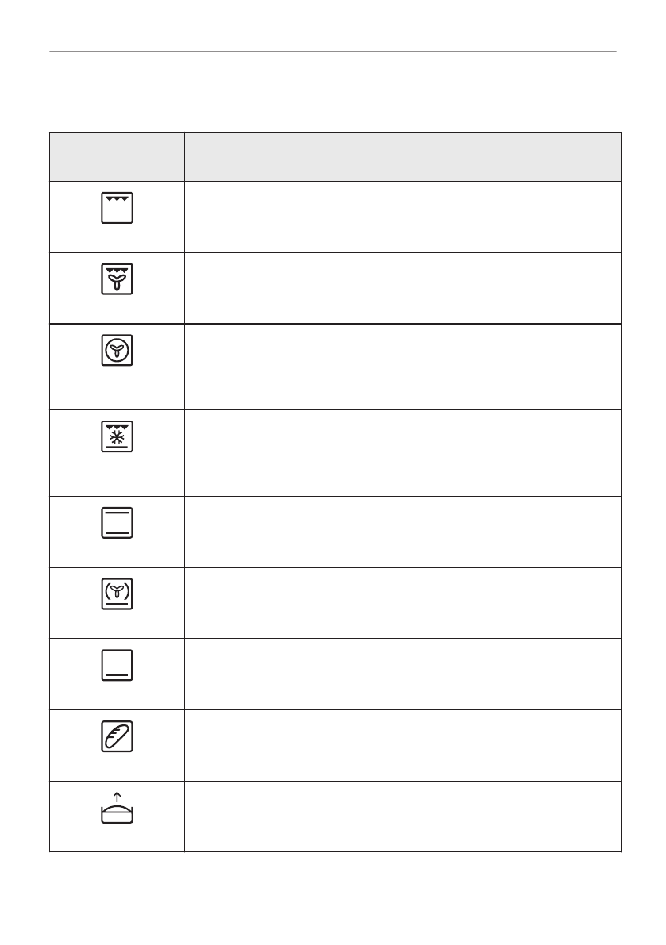Click the wide gray header cell for descriptions
The height and width of the screenshot is (945, 666).
tap(402, 156)
